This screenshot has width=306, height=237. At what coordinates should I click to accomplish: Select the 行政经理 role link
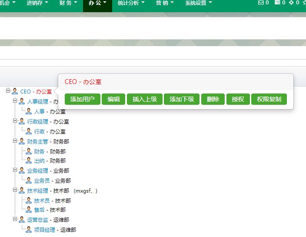tap(37, 121)
